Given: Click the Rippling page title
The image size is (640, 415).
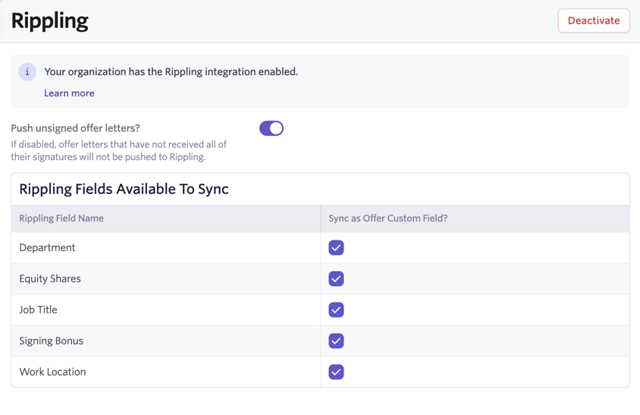Looking at the screenshot, I should point(50,20).
